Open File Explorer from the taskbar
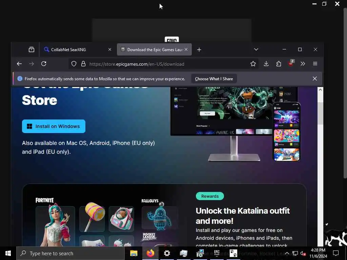 [134, 253]
